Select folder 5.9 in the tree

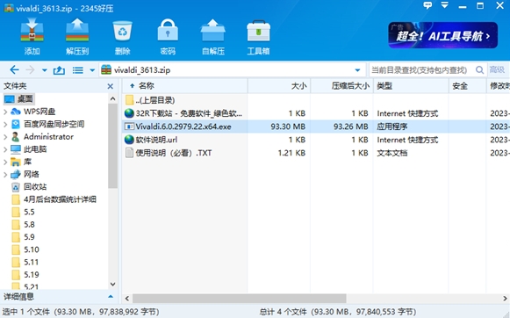click(x=23, y=237)
